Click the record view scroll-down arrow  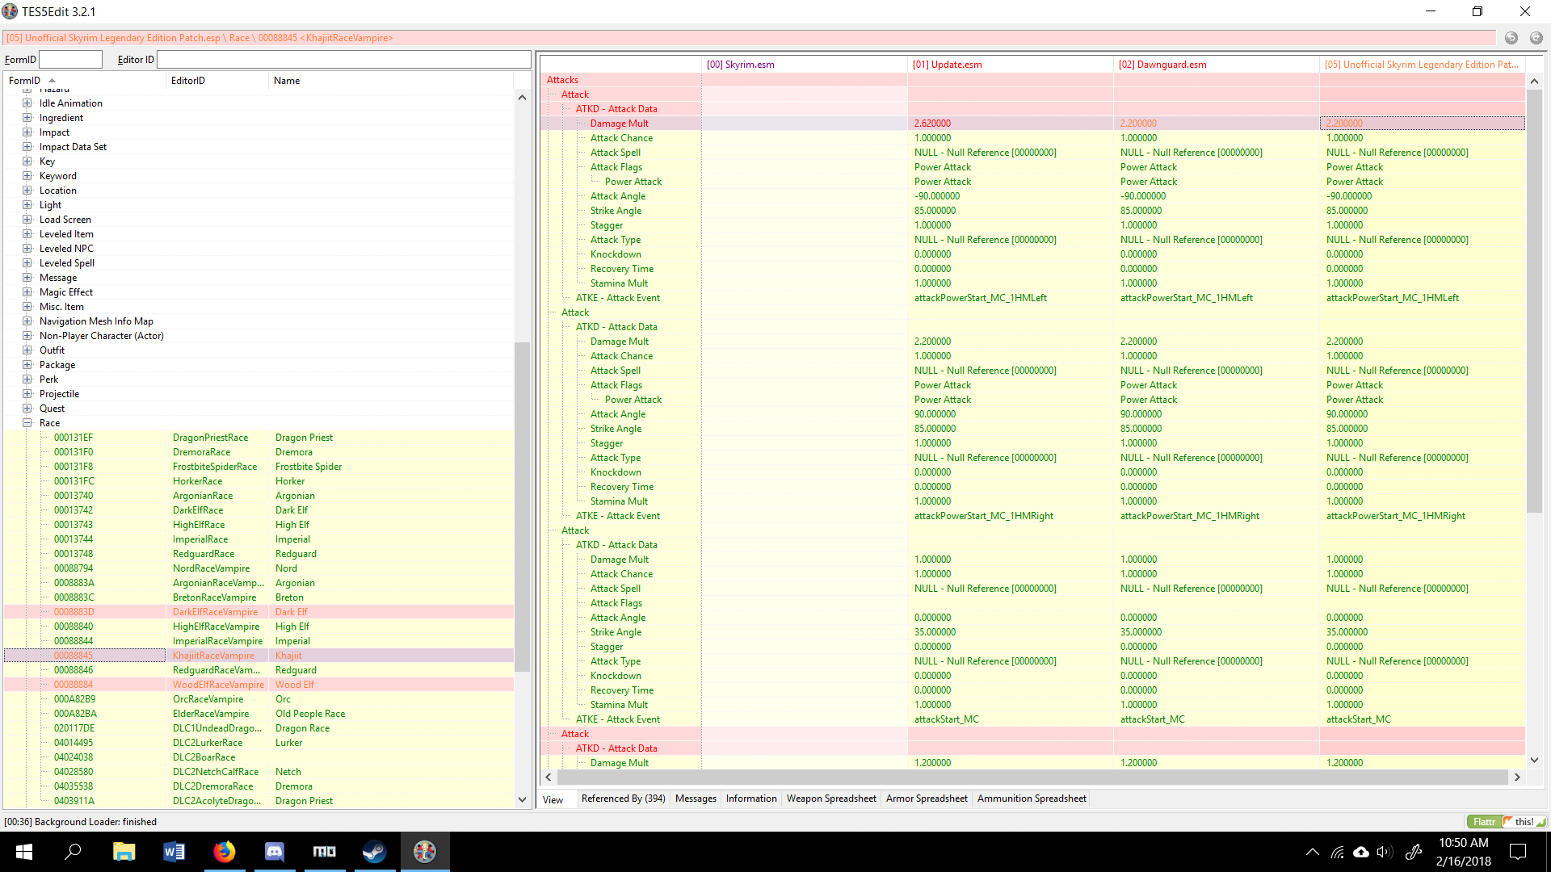click(x=1534, y=760)
